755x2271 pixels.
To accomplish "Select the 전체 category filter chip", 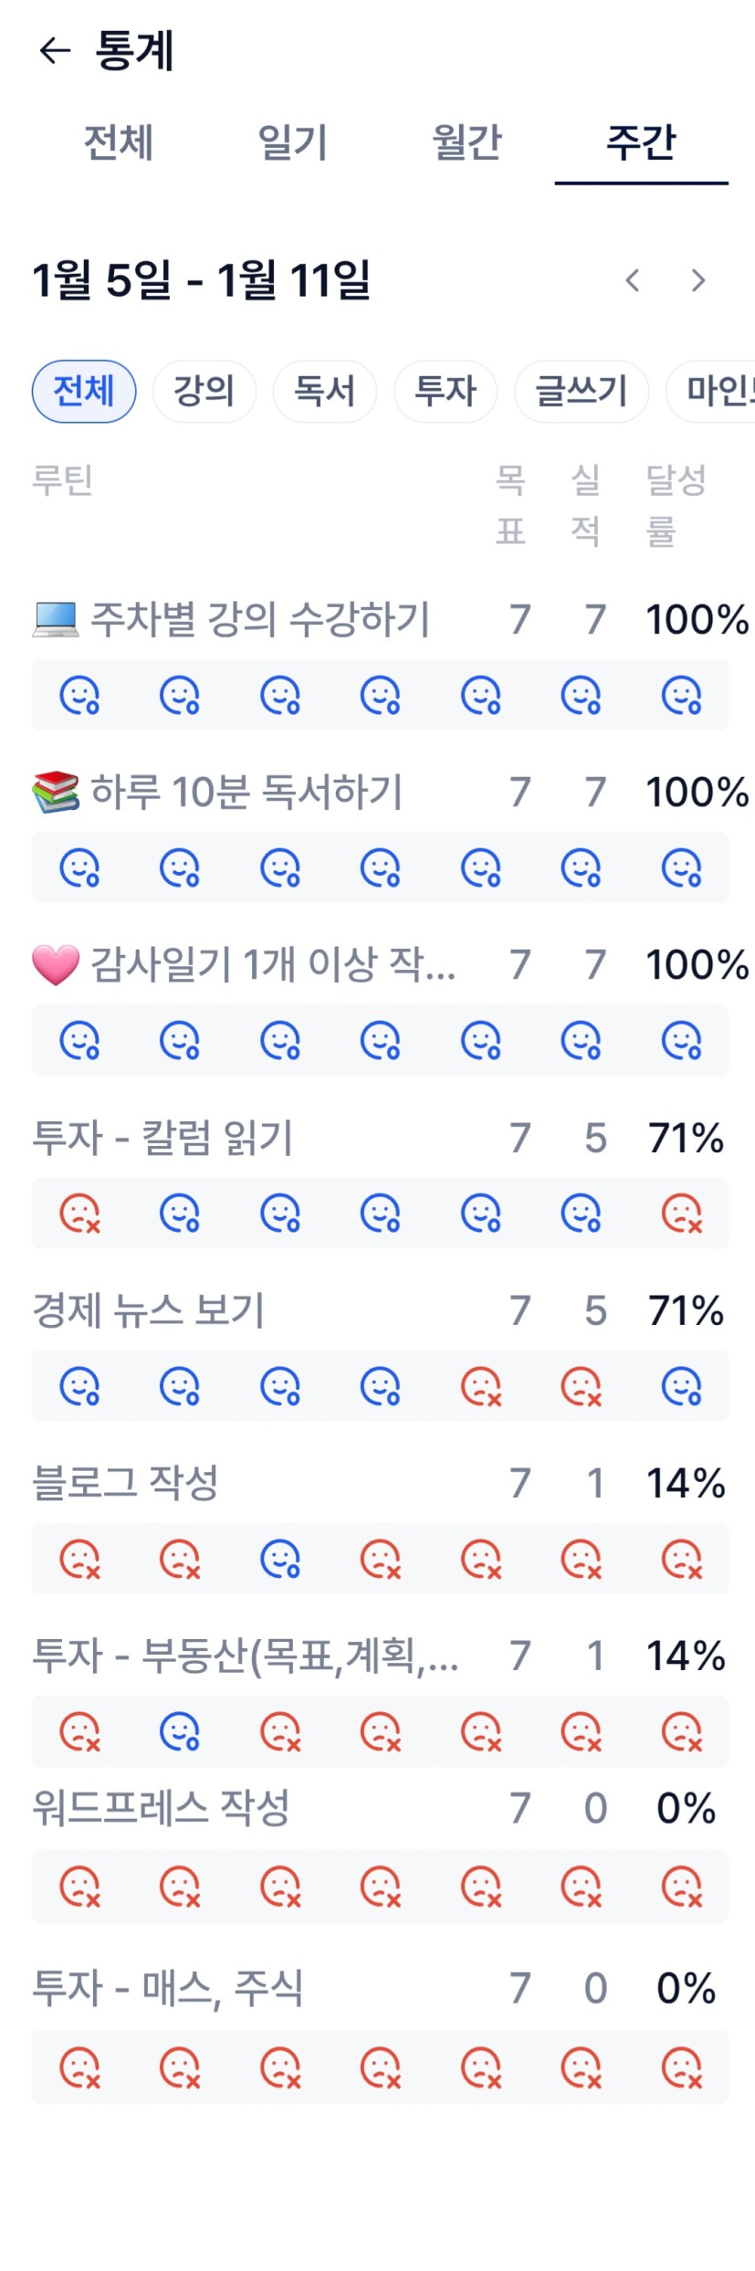I will tap(84, 392).
